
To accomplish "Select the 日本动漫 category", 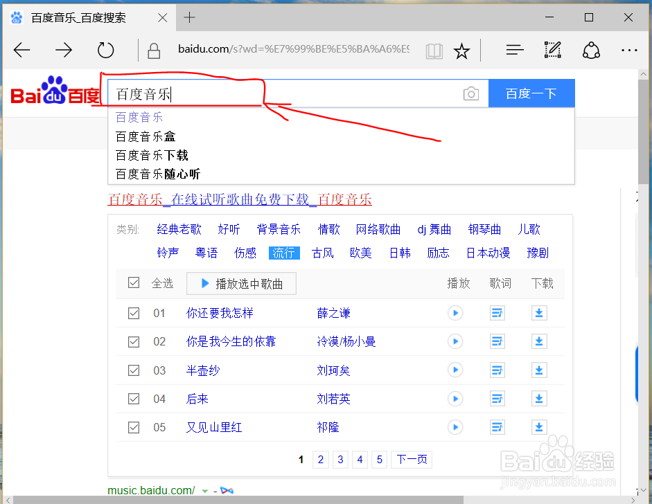I will pos(488,253).
